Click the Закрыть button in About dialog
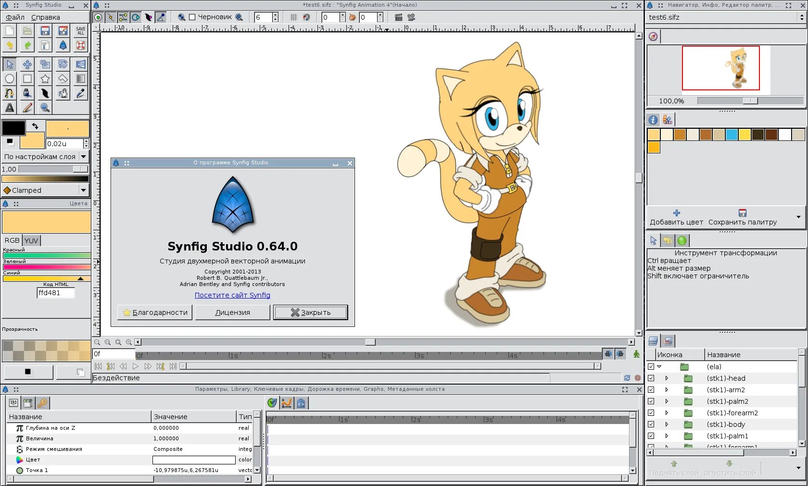This screenshot has height=486, width=808. pyautogui.click(x=311, y=312)
